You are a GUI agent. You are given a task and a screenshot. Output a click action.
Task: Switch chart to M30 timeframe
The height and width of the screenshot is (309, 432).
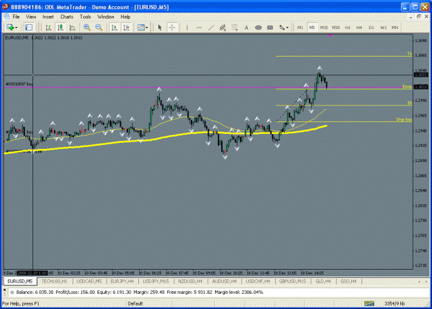point(335,28)
